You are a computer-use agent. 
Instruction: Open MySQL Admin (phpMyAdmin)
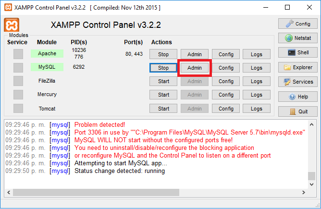(x=195, y=68)
